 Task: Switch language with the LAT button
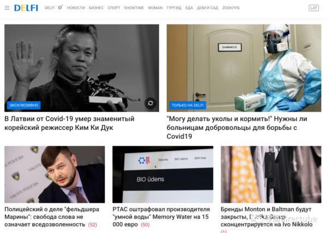point(314,8)
